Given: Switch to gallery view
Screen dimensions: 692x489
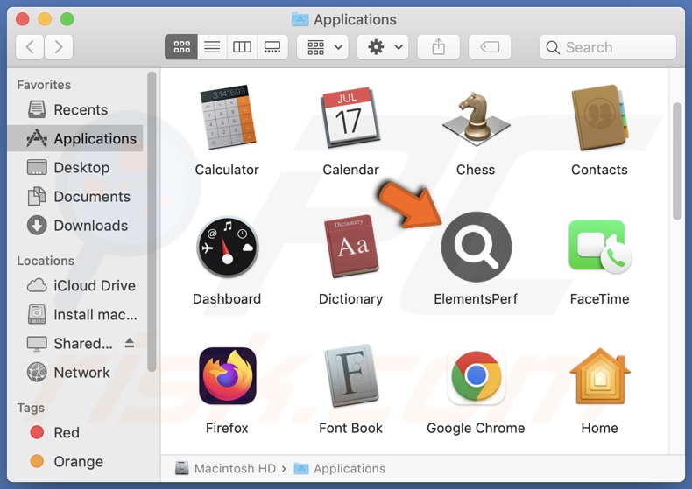Looking at the screenshot, I should click(272, 46).
